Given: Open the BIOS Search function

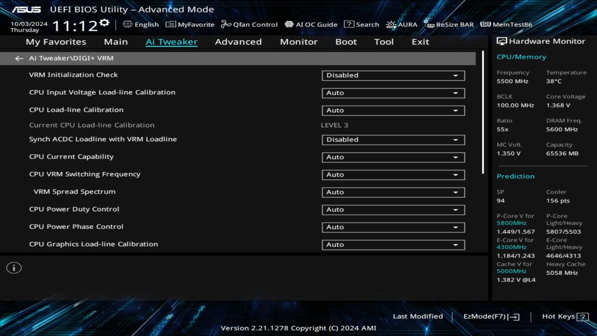Looking at the screenshot, I should pyautogui.click(x=362, y=24).
